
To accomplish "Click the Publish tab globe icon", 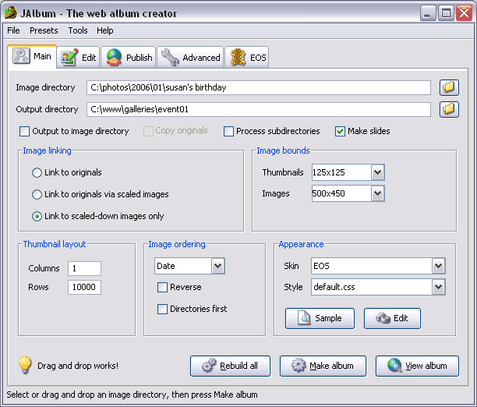I will [x=114, y=57].
